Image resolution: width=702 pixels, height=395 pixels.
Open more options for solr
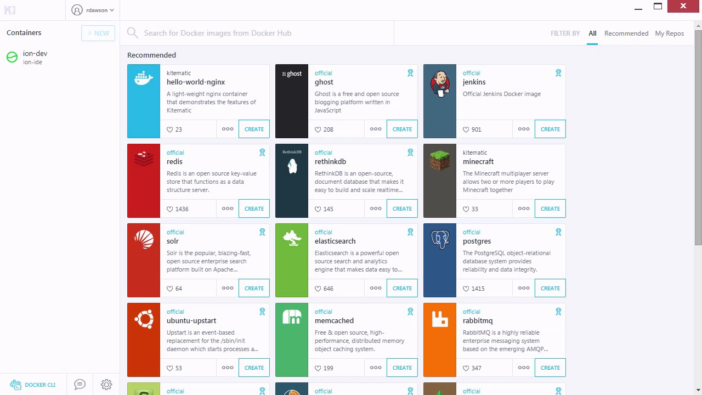point(228,288)
